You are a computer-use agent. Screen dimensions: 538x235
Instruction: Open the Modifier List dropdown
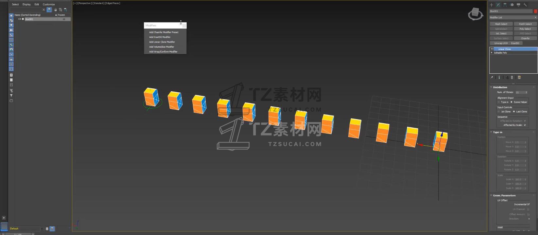(x=513, y=17)
